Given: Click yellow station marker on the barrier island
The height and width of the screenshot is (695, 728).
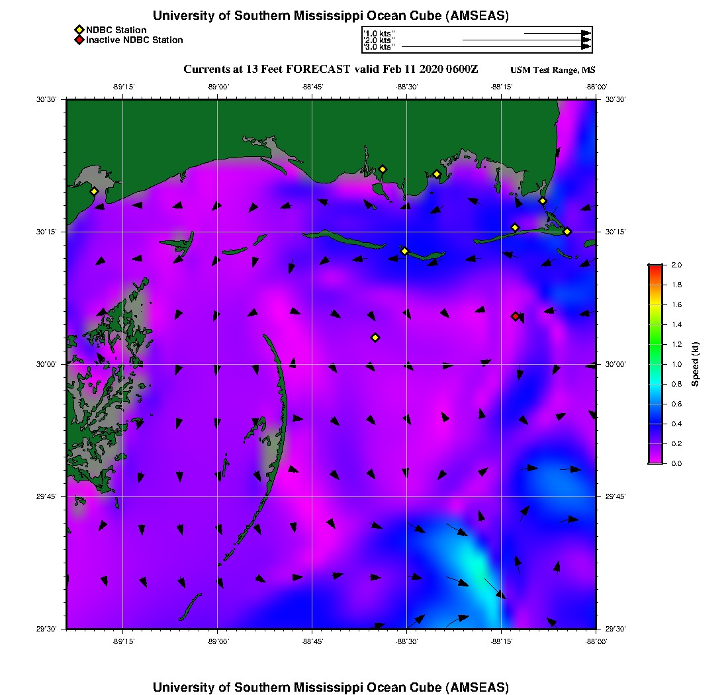Looking at the screenshot, I should [x=404, y=251].
